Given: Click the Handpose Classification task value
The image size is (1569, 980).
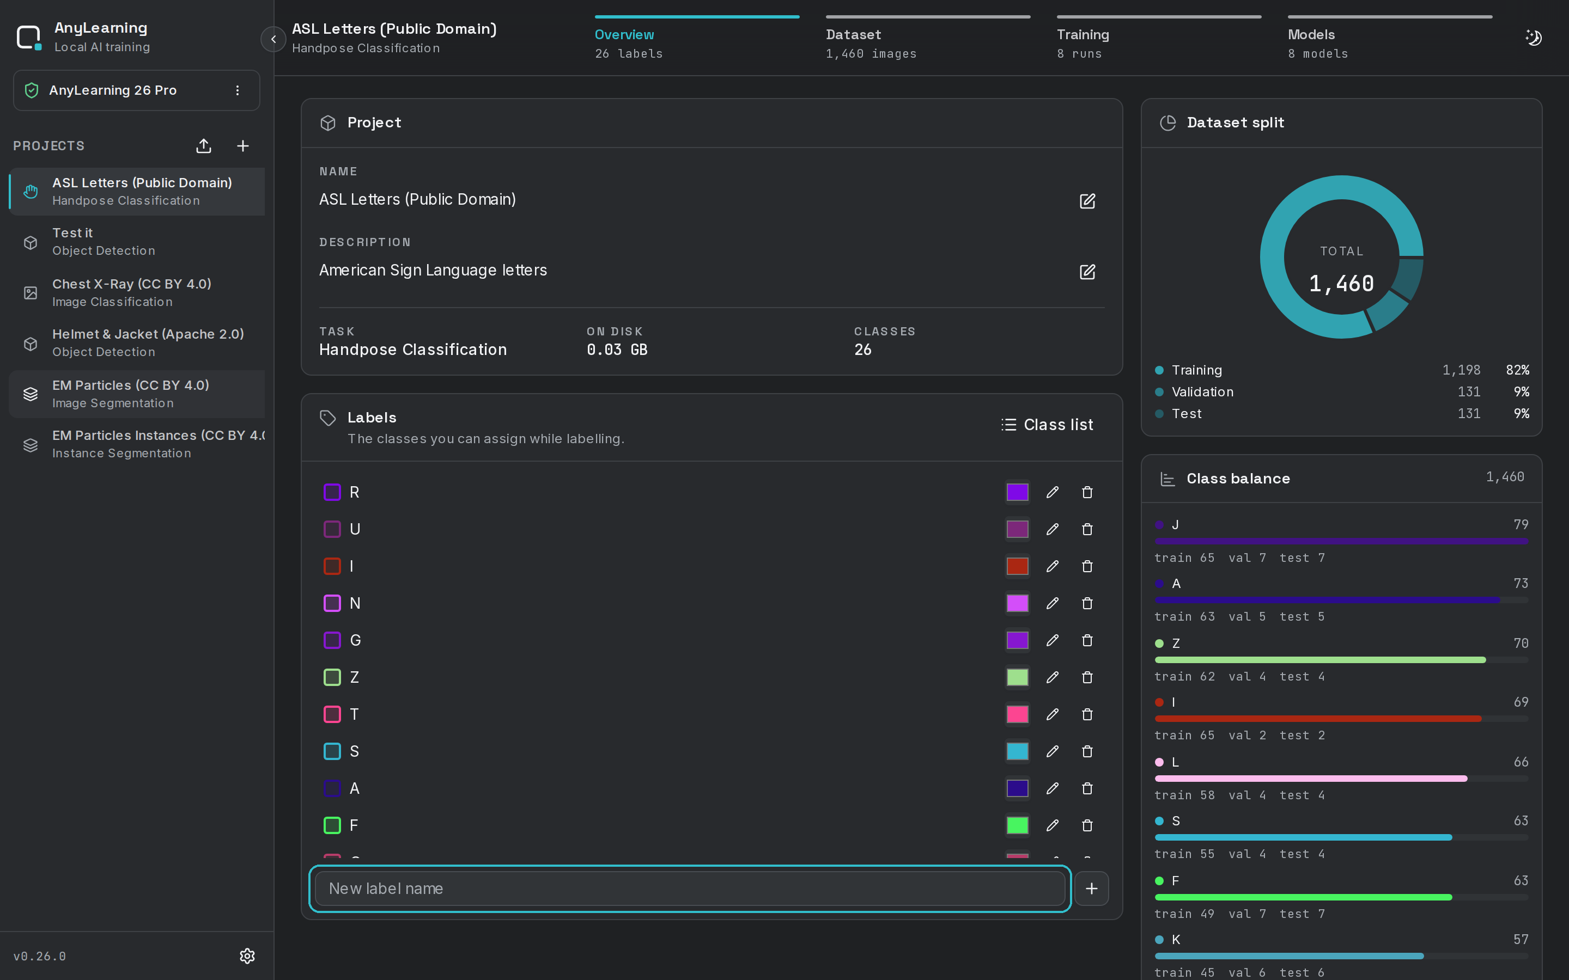Looking at the screenshot, I should point(413,350).
